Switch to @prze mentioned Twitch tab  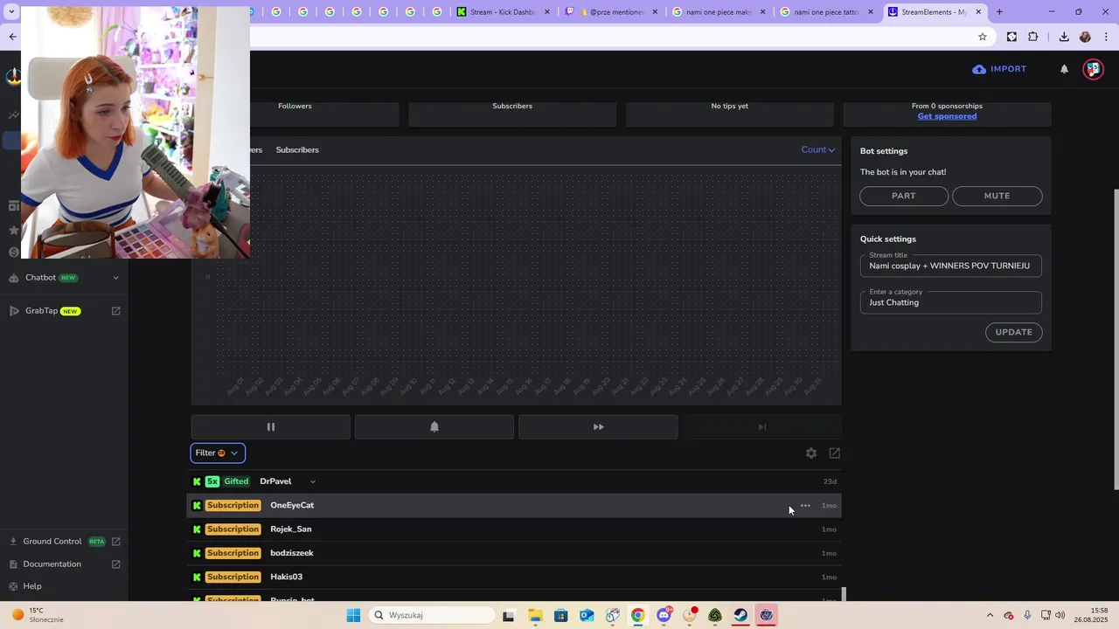point(611,12)
